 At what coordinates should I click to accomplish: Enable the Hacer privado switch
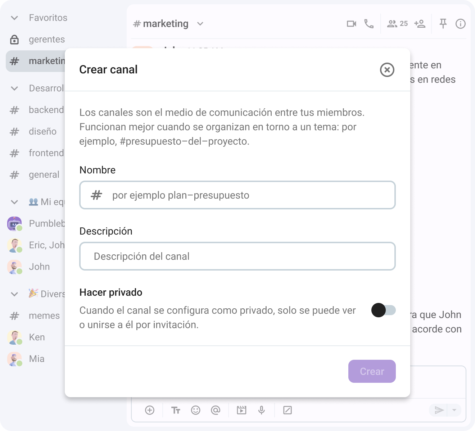tap(383, 310)
